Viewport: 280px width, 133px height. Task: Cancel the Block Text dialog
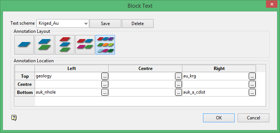pyautogui.click(x=253, y=118)
